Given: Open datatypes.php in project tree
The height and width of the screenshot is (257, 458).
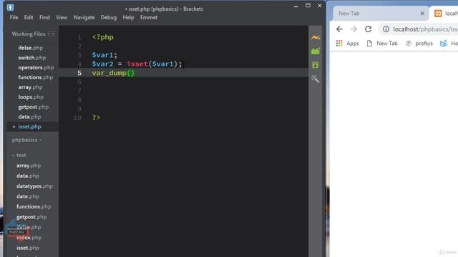Looking at the screenshot, I should tap(34, 186).
